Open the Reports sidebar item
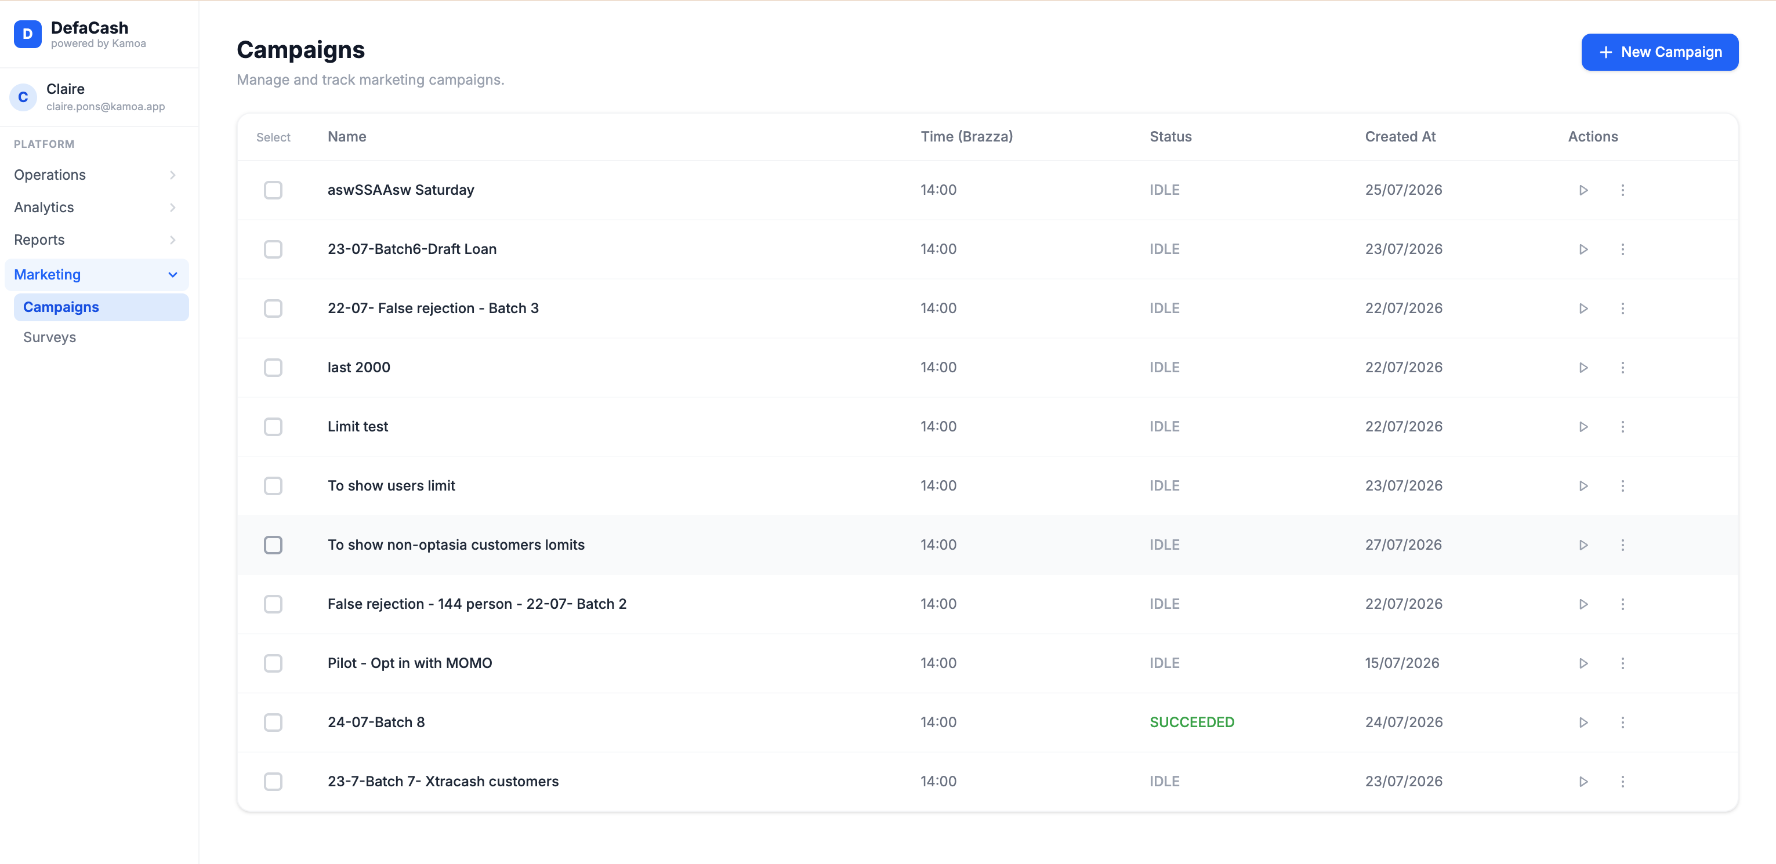Viewport: 1776px width, 864px height. pos(96,239)
